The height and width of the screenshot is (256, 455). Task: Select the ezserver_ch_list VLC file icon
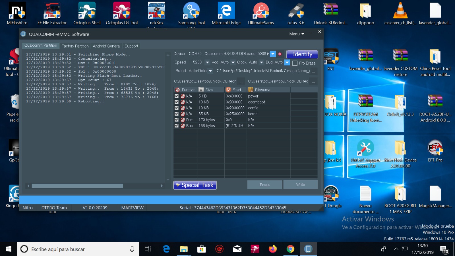pyautogui.click(x=400, y=13)
